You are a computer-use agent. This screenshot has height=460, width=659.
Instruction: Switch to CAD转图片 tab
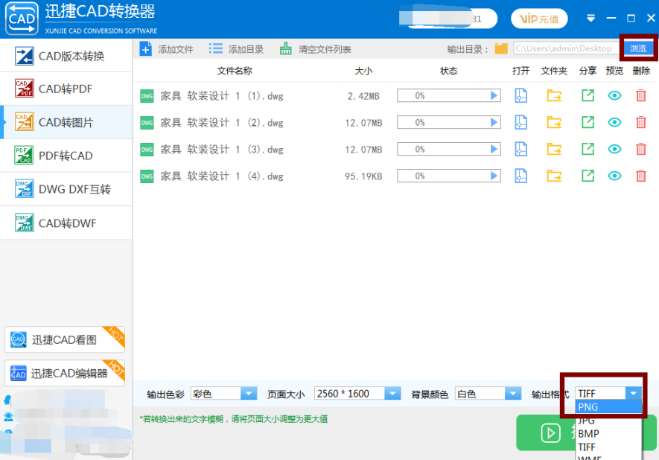[66, 122]
